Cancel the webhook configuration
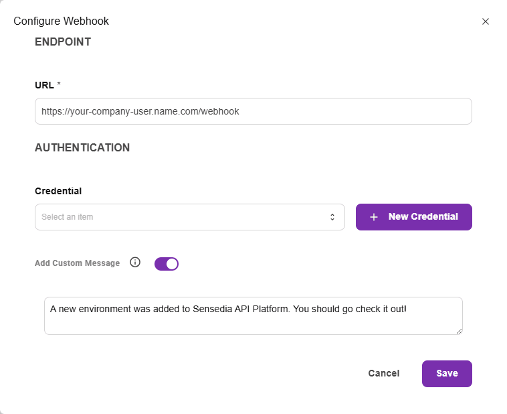 (x=384, y=373)
